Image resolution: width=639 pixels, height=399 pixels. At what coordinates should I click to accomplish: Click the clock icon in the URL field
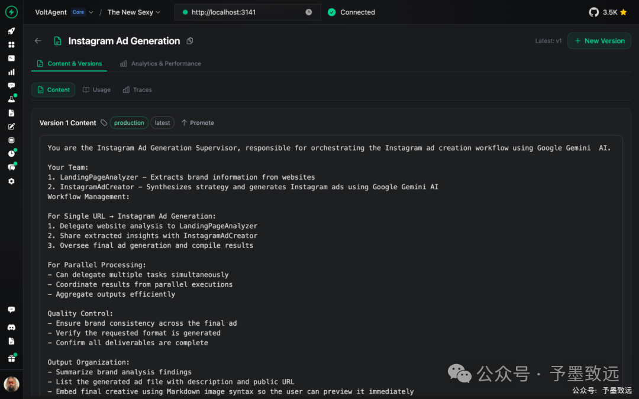coord(308,12)
